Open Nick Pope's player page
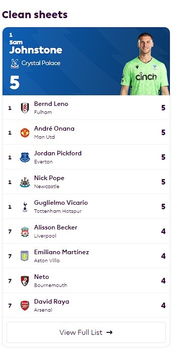This screenshot has width=188, height=349. click(x=49, y=178)
